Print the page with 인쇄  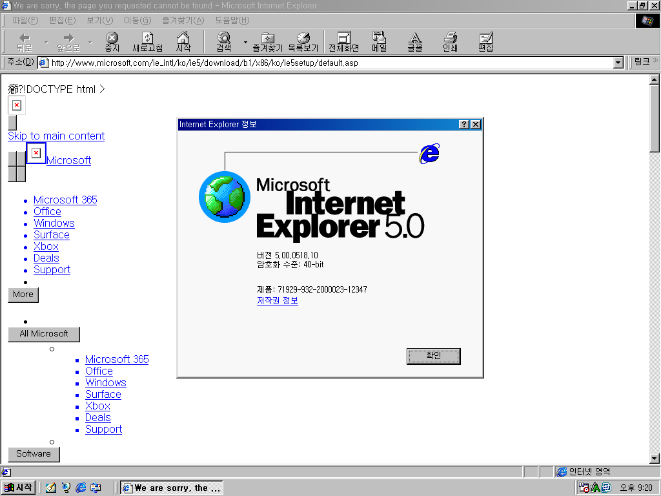450,42
